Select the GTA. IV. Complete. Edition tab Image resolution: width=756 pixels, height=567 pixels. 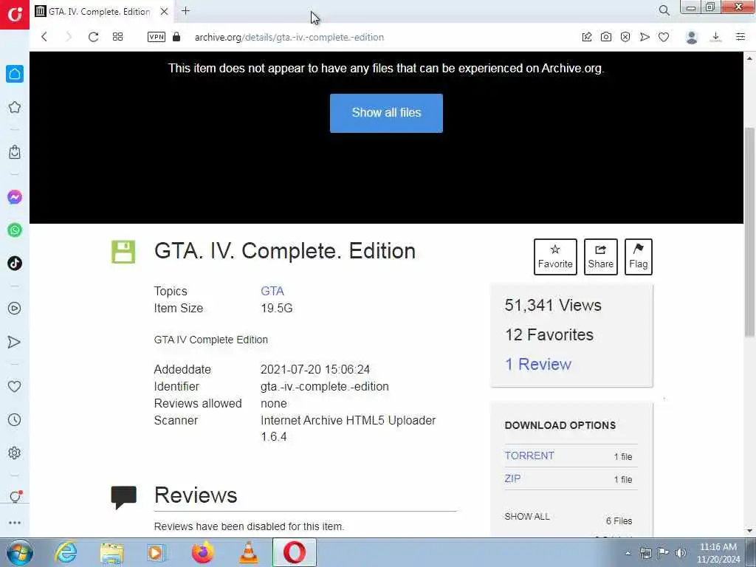[100, 11]
